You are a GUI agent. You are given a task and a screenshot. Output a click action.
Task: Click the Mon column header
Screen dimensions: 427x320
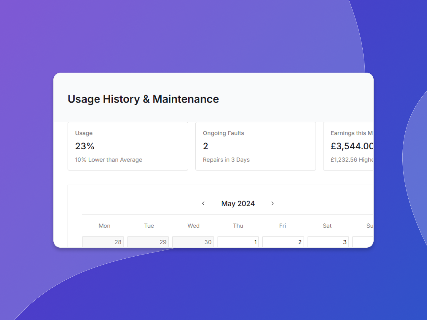pos(104,226)
